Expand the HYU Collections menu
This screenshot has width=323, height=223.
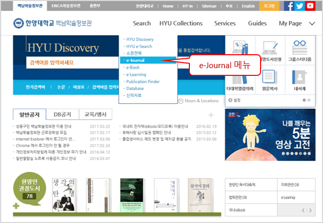click(181, 23)
